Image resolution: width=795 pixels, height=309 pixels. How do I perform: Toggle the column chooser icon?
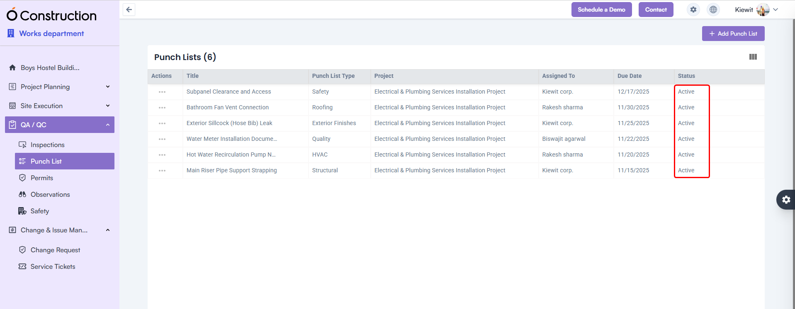pos(753,57)
